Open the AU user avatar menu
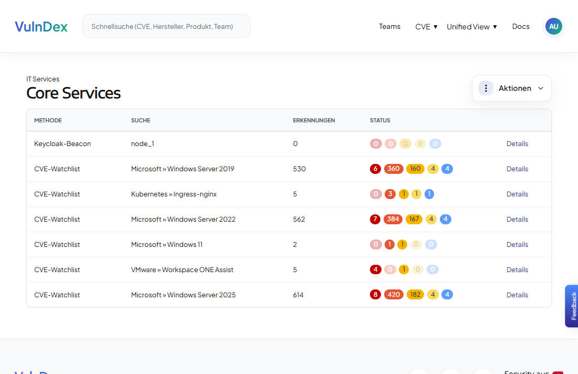This screenshot has width=578, height=374. [553, 26]
